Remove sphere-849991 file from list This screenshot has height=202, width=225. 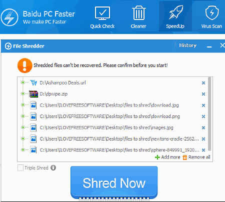coord(203,150)
